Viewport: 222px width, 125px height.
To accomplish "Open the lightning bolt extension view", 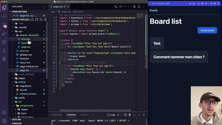I will click(x=4, y=59).
